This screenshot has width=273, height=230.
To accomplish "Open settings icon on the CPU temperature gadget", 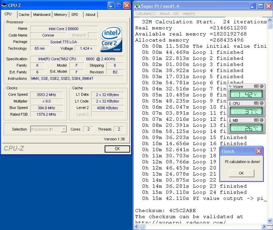I will tap(256, 103).
